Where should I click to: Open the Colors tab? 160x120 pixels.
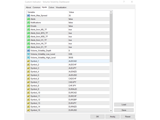tap(51, 7)
